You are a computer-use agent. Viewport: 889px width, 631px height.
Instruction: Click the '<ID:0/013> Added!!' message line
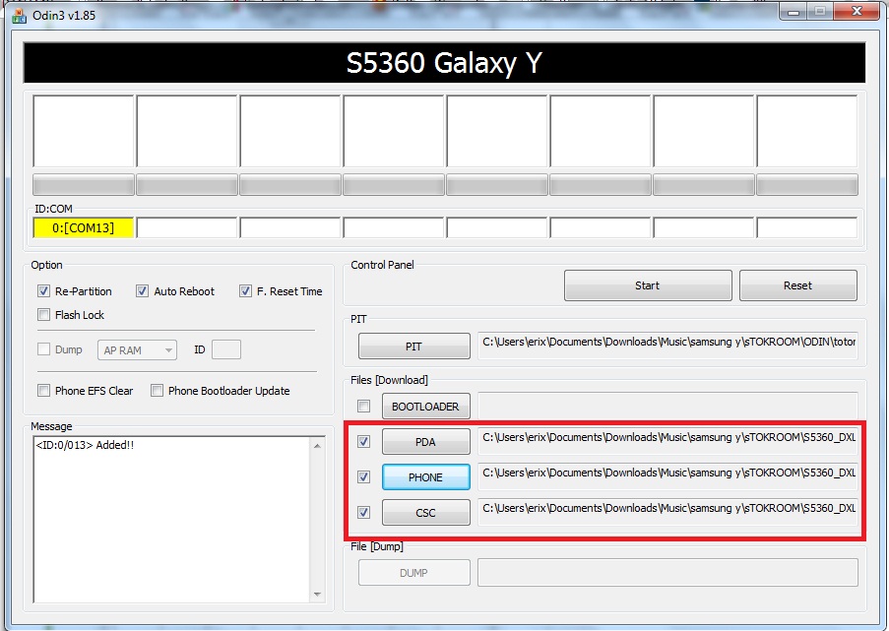pos(85,445)
